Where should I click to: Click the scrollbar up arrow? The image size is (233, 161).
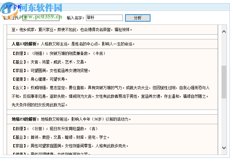(224, 32)
